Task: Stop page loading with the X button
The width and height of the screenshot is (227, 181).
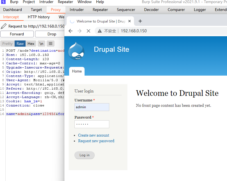Action: 88,31
